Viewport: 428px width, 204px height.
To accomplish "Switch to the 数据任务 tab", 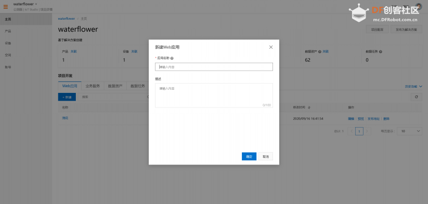I will click(138, 86).
